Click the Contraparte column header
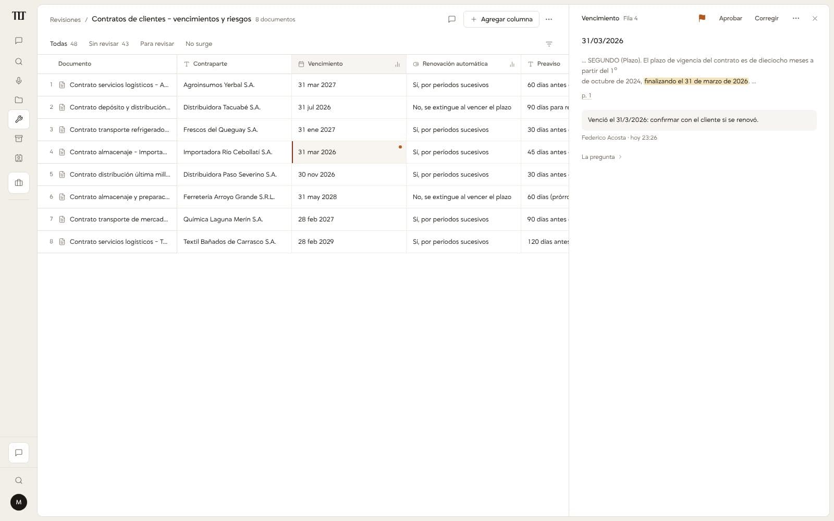Screen dimensions: 834x521 234,64
